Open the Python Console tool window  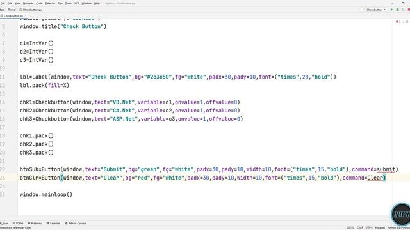(x=76, y=224)
